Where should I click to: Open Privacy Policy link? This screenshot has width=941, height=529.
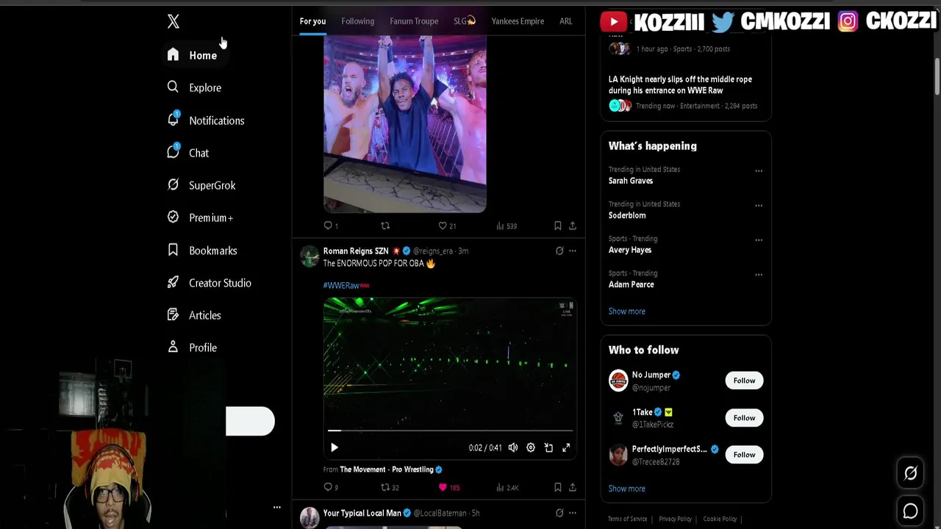(675, 519)
